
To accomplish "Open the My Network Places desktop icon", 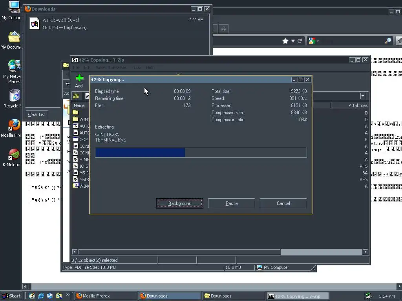I will [x=14, y=65].
